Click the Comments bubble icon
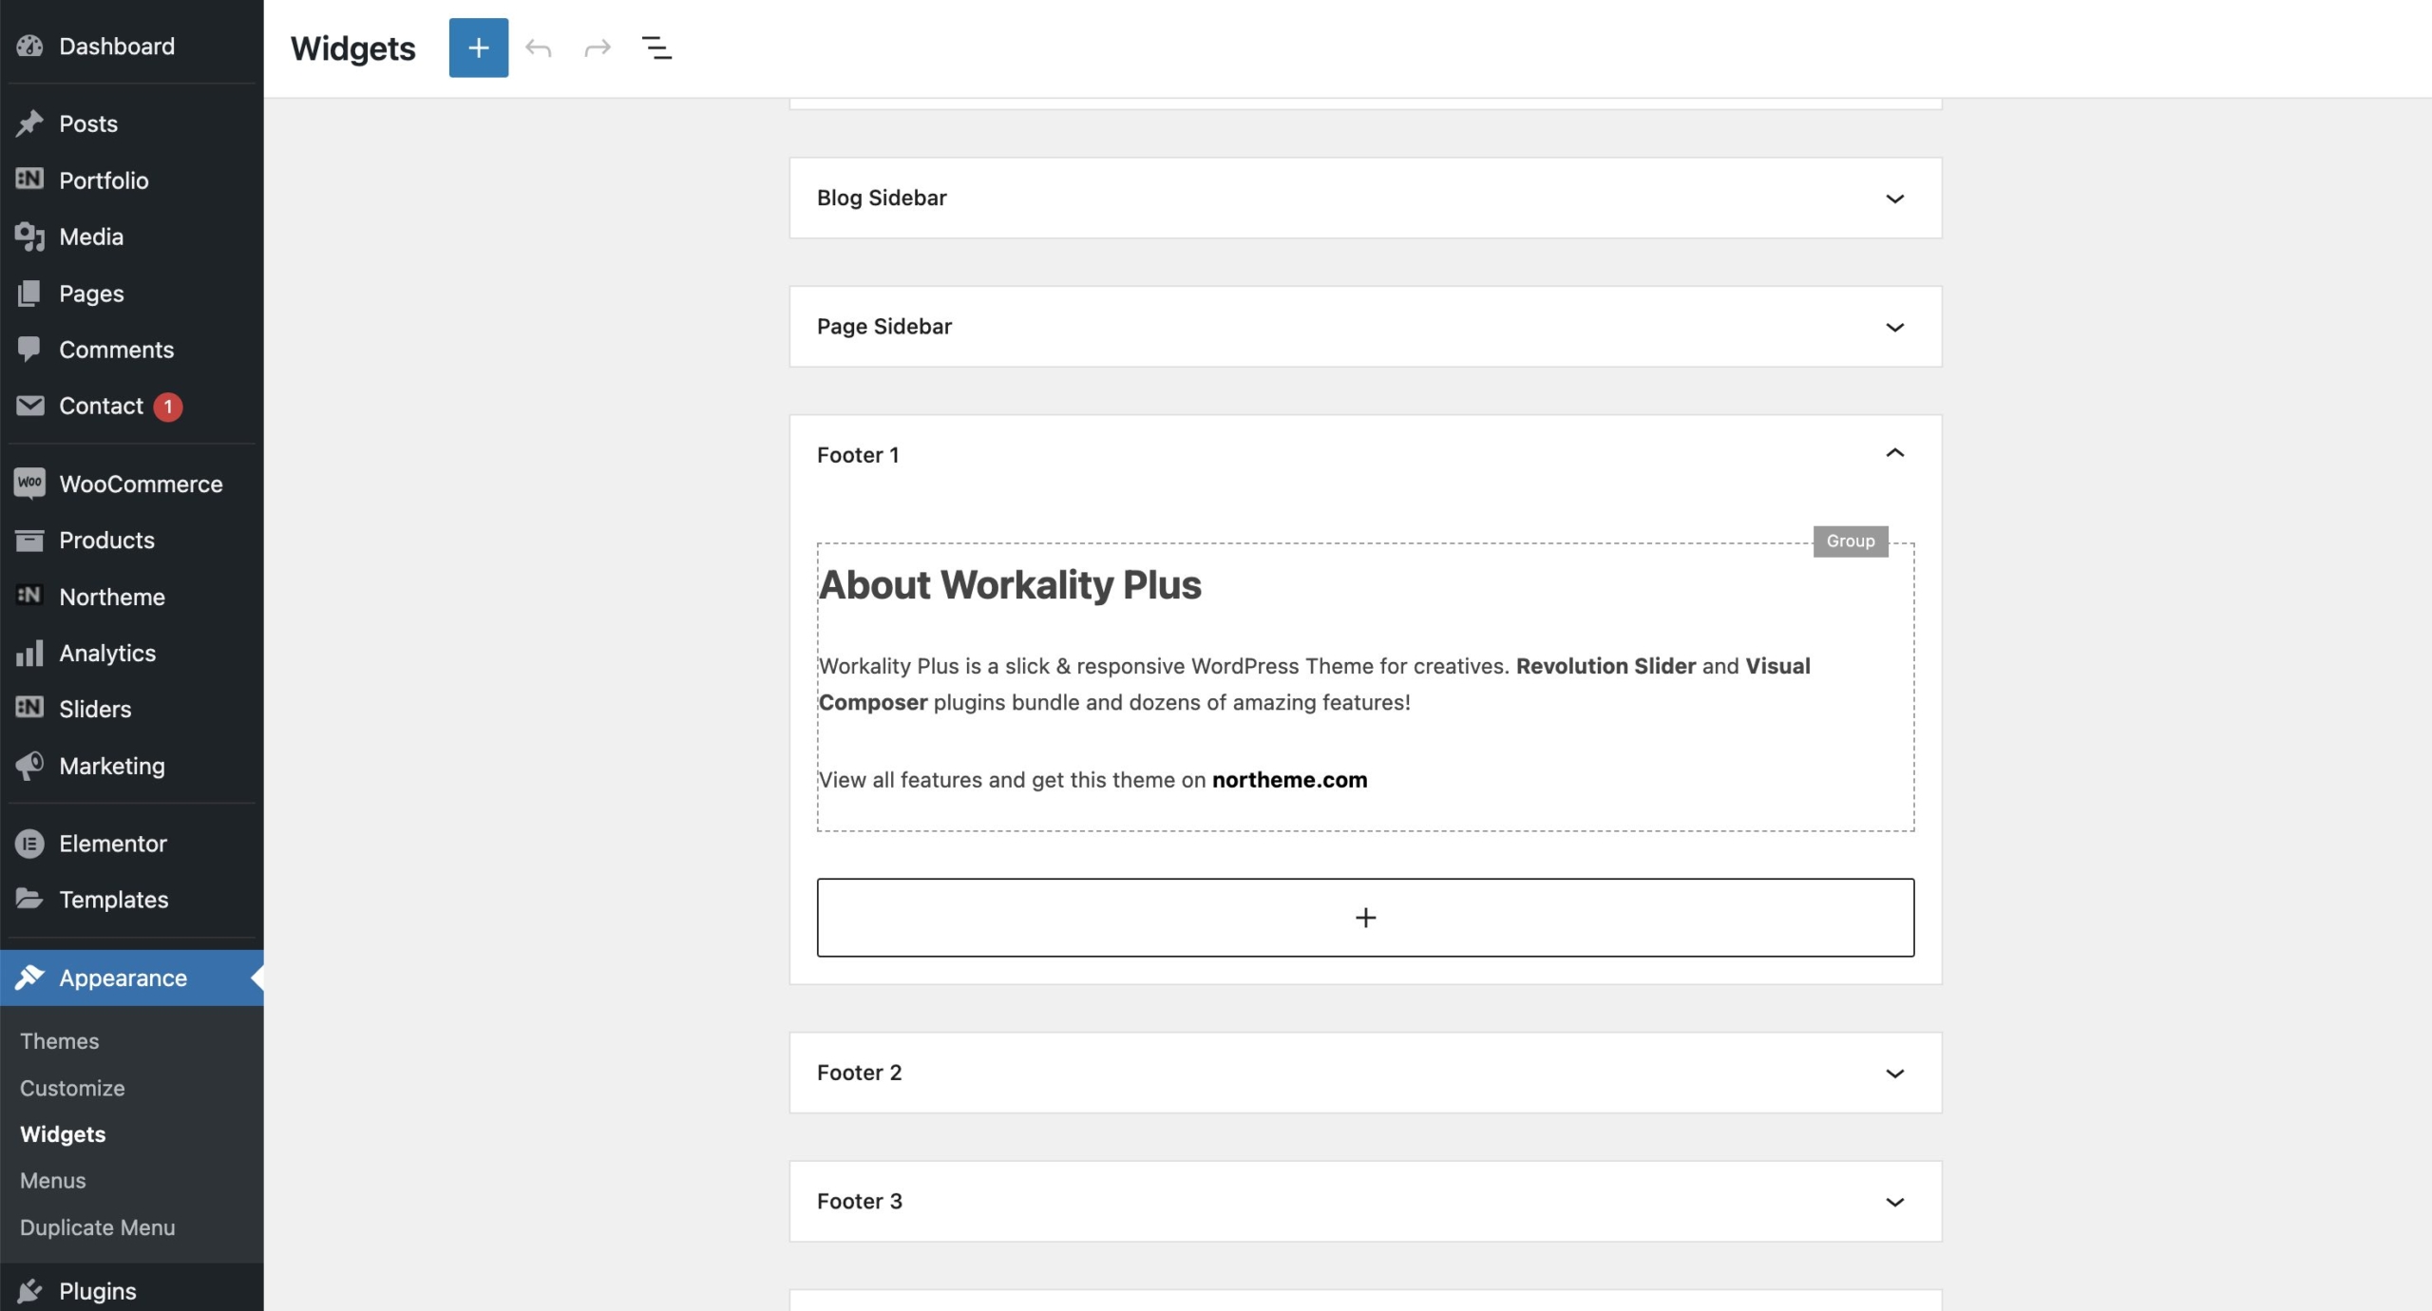2432x1311 pixels. pos(29,350)
